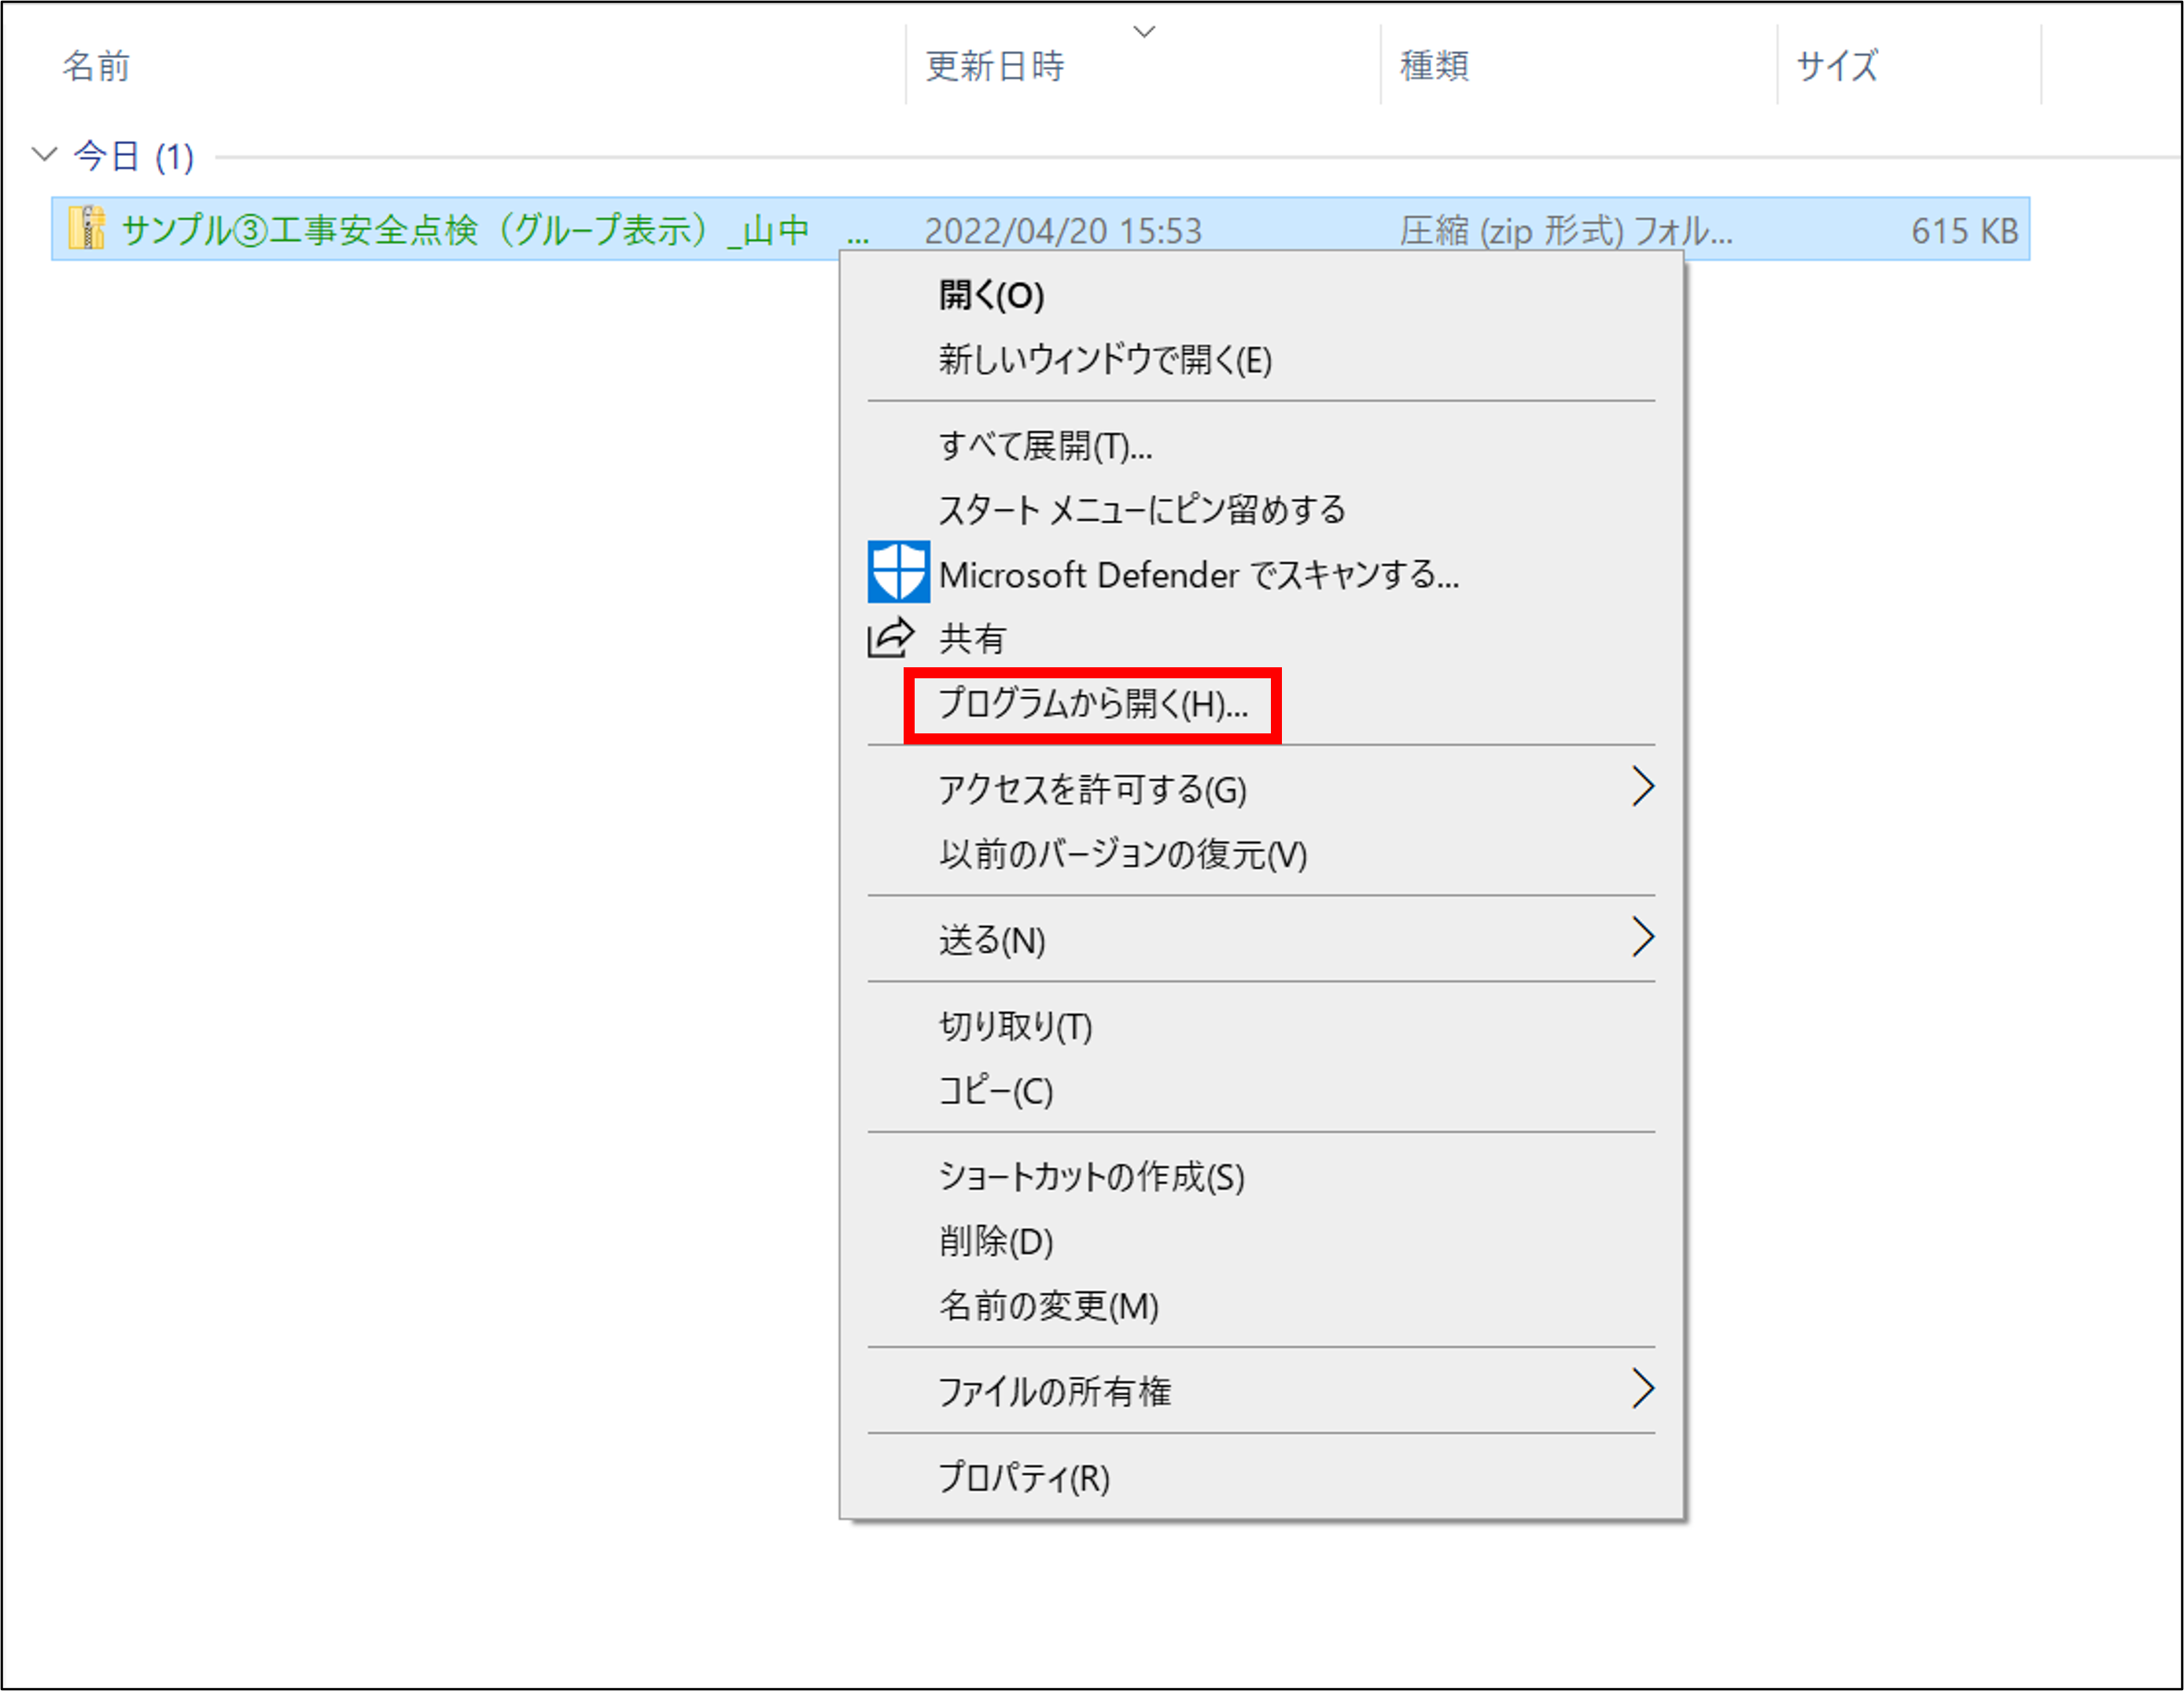Click the zip folder icon of the サンプル③ file
Viewport: 2184px width, 1691px height.
pyautogui.click(x=87, y=228)
